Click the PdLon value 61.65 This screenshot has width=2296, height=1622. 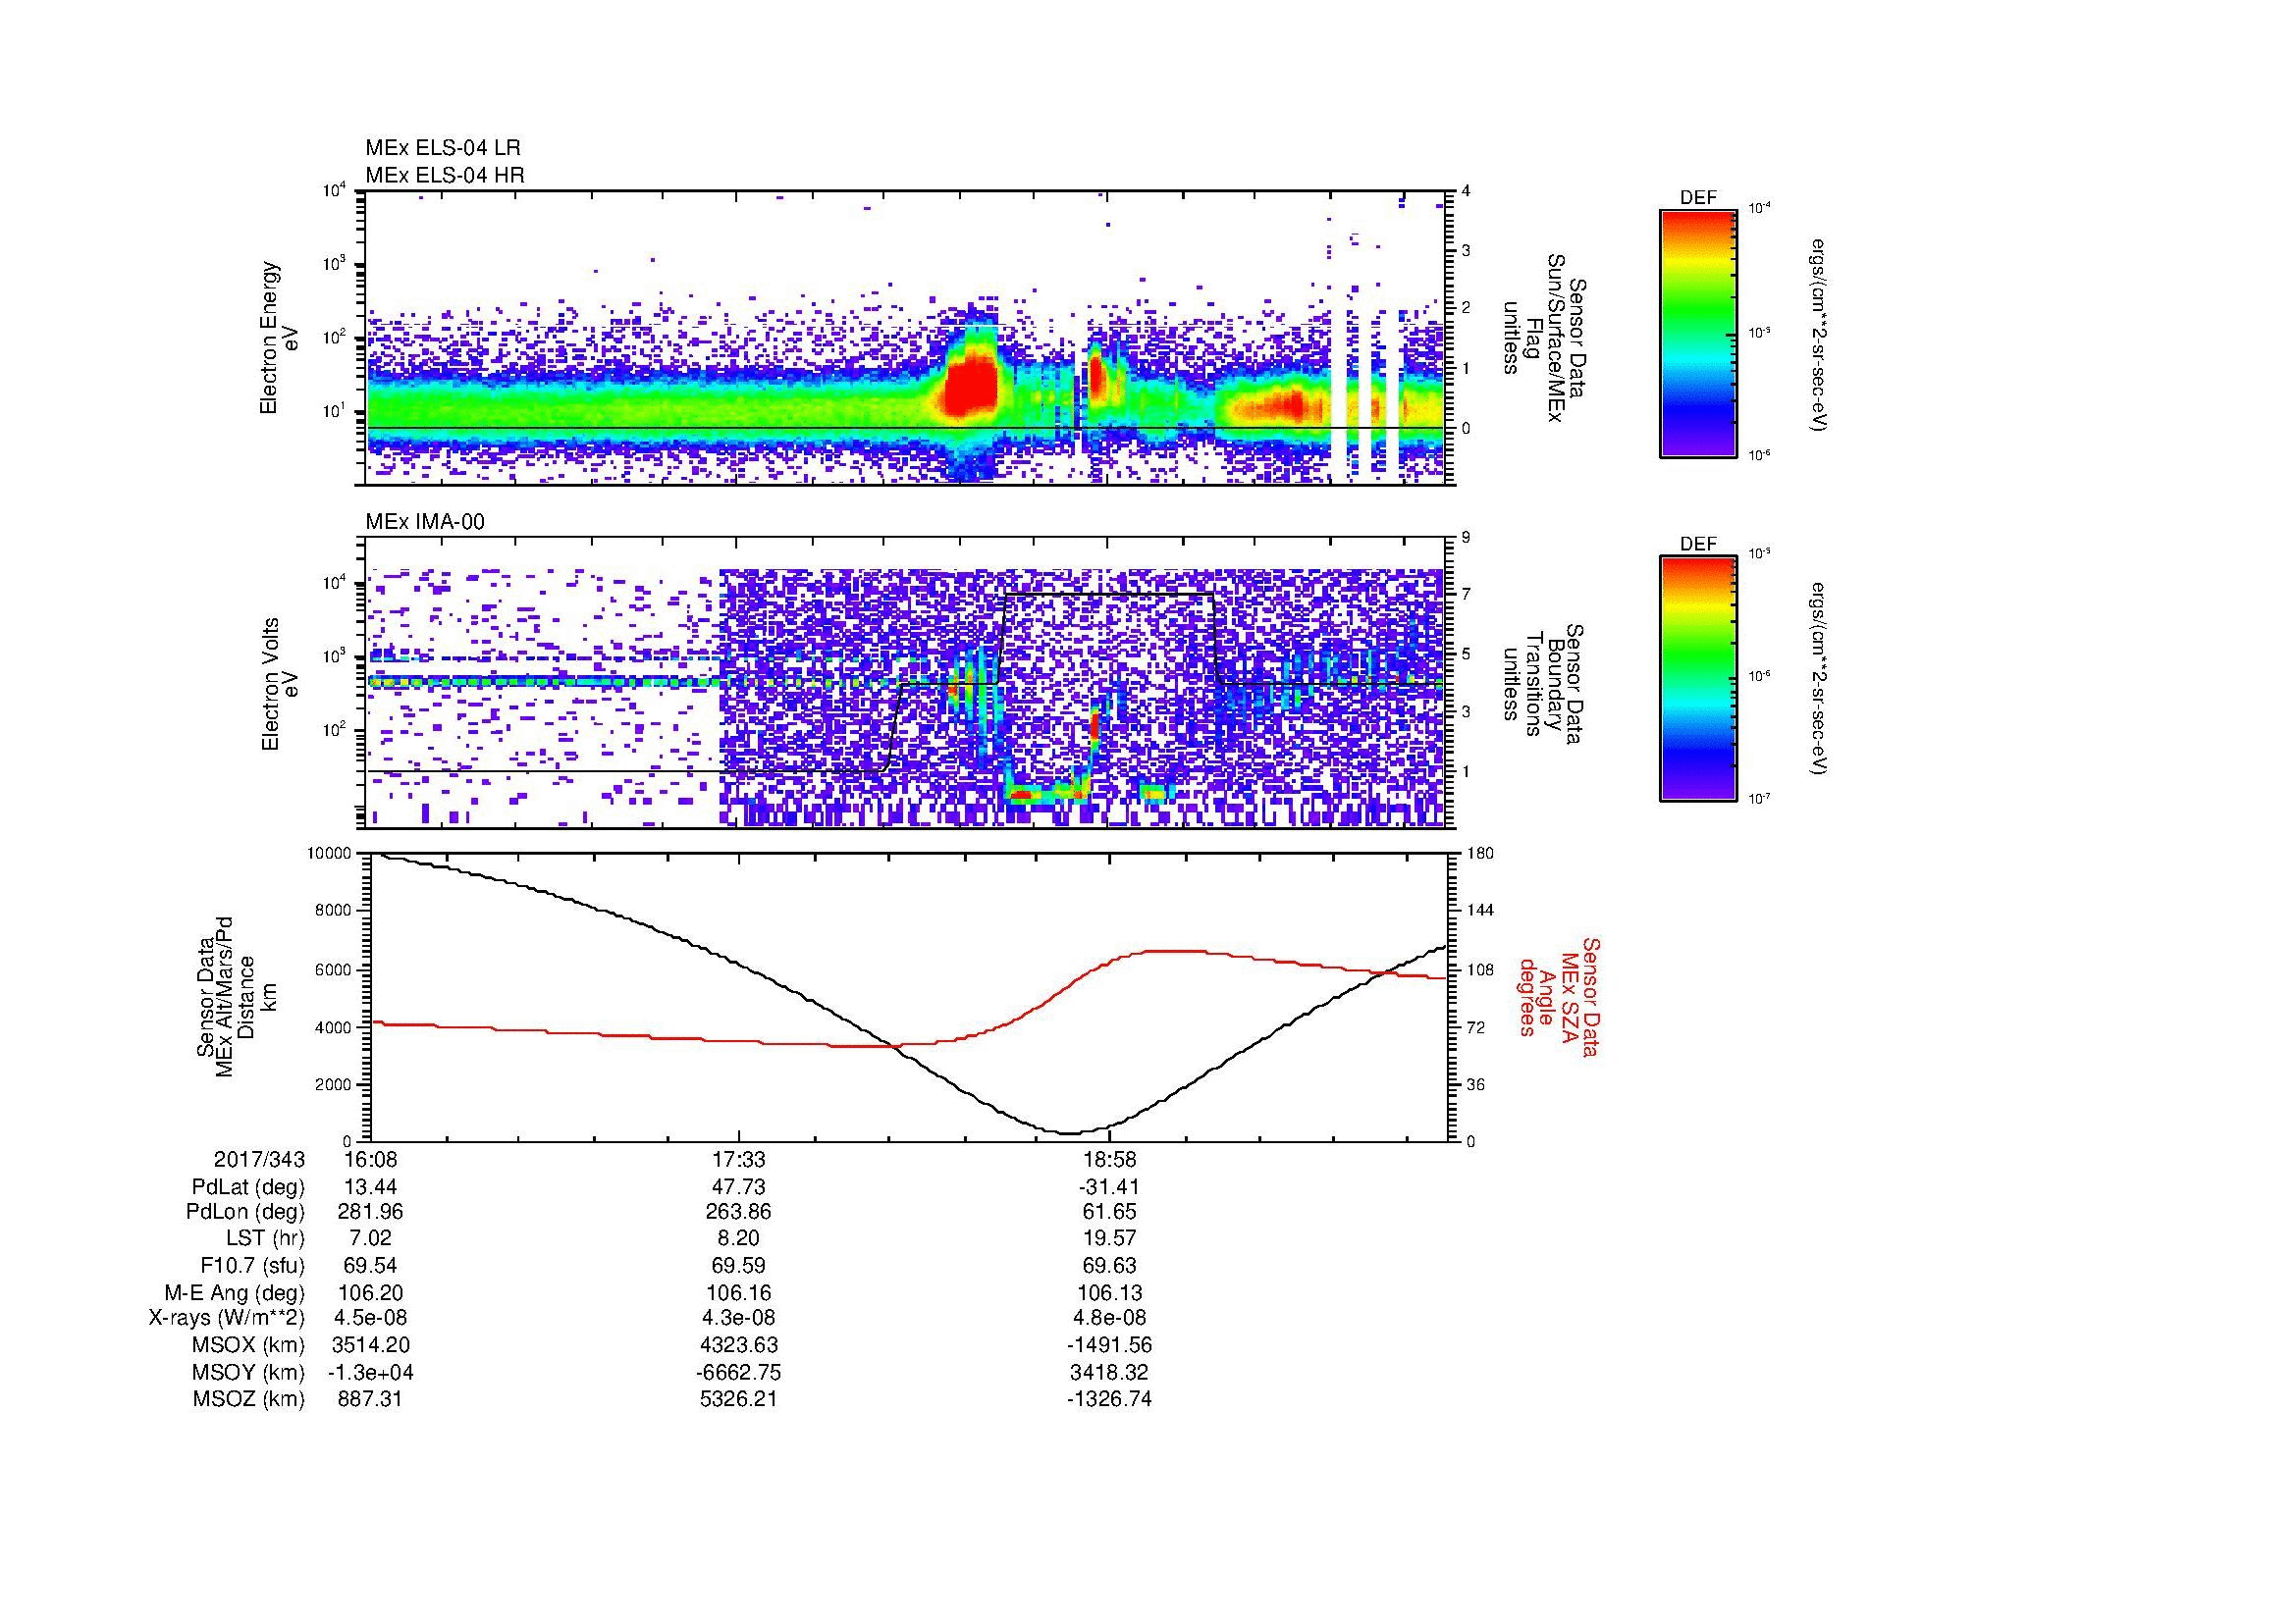coord(1109,1212)
